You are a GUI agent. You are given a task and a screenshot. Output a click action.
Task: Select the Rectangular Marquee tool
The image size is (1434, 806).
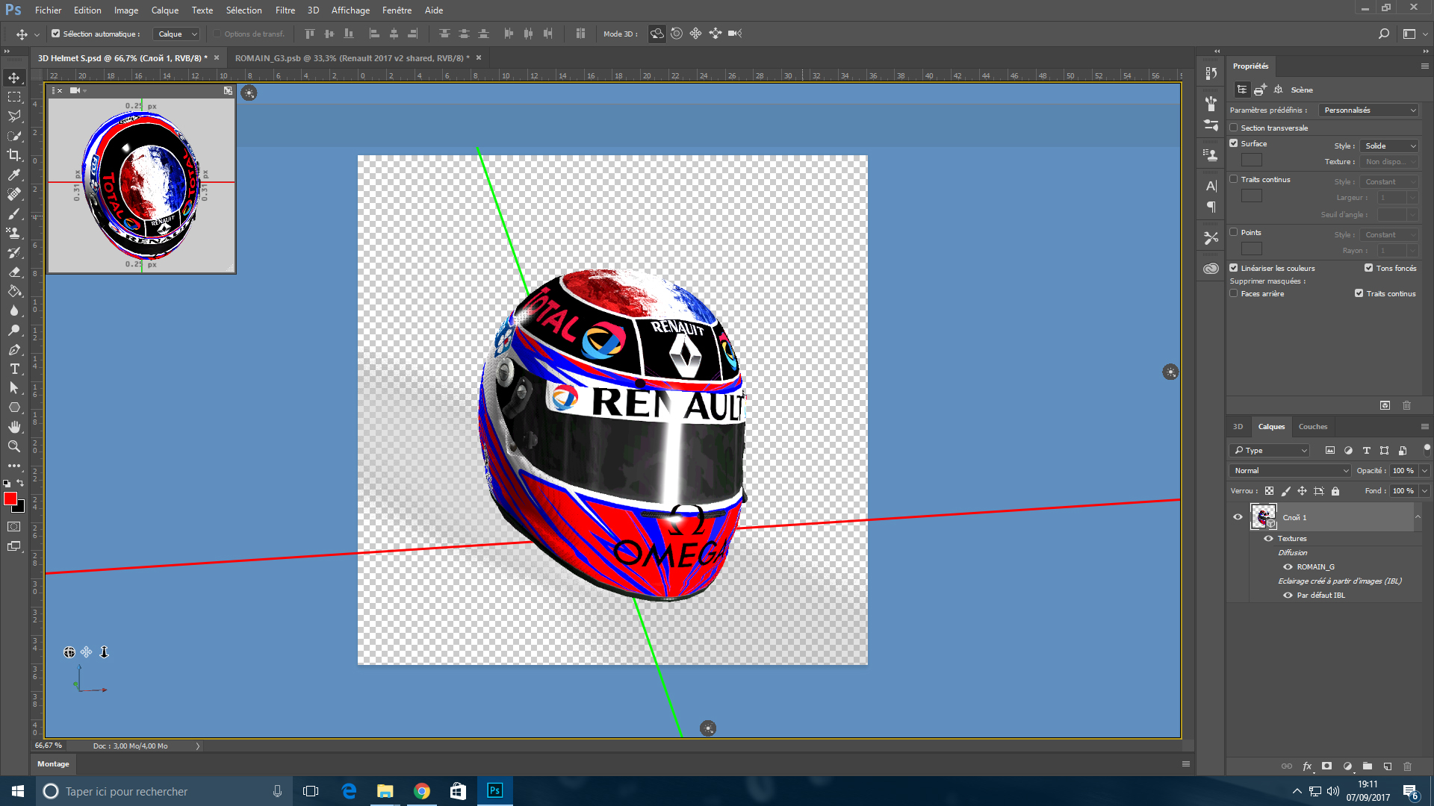pos(14,97)
